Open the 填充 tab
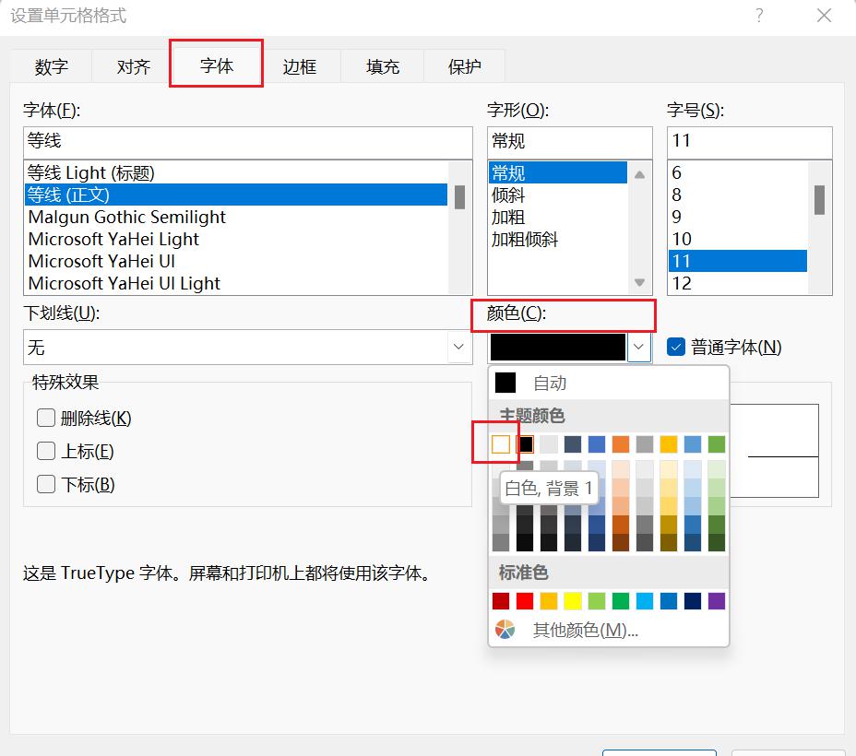 [x=382, y=66]
